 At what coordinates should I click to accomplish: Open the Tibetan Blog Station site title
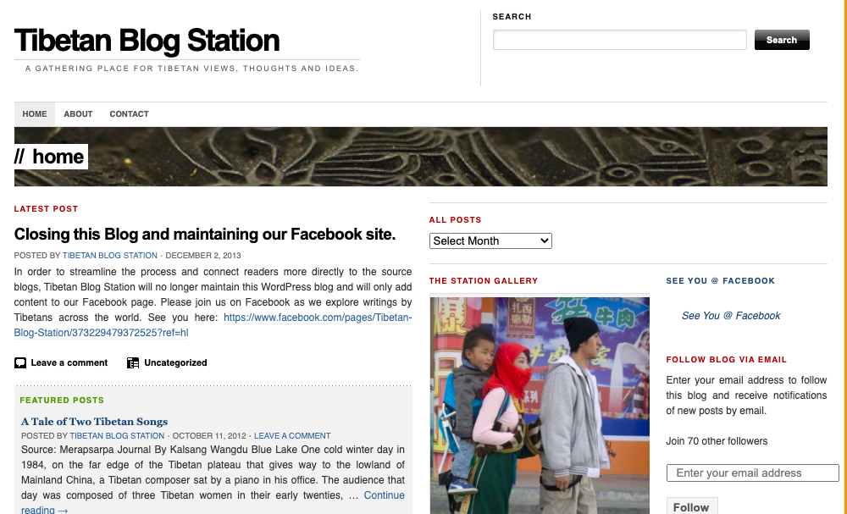(147, 41)
